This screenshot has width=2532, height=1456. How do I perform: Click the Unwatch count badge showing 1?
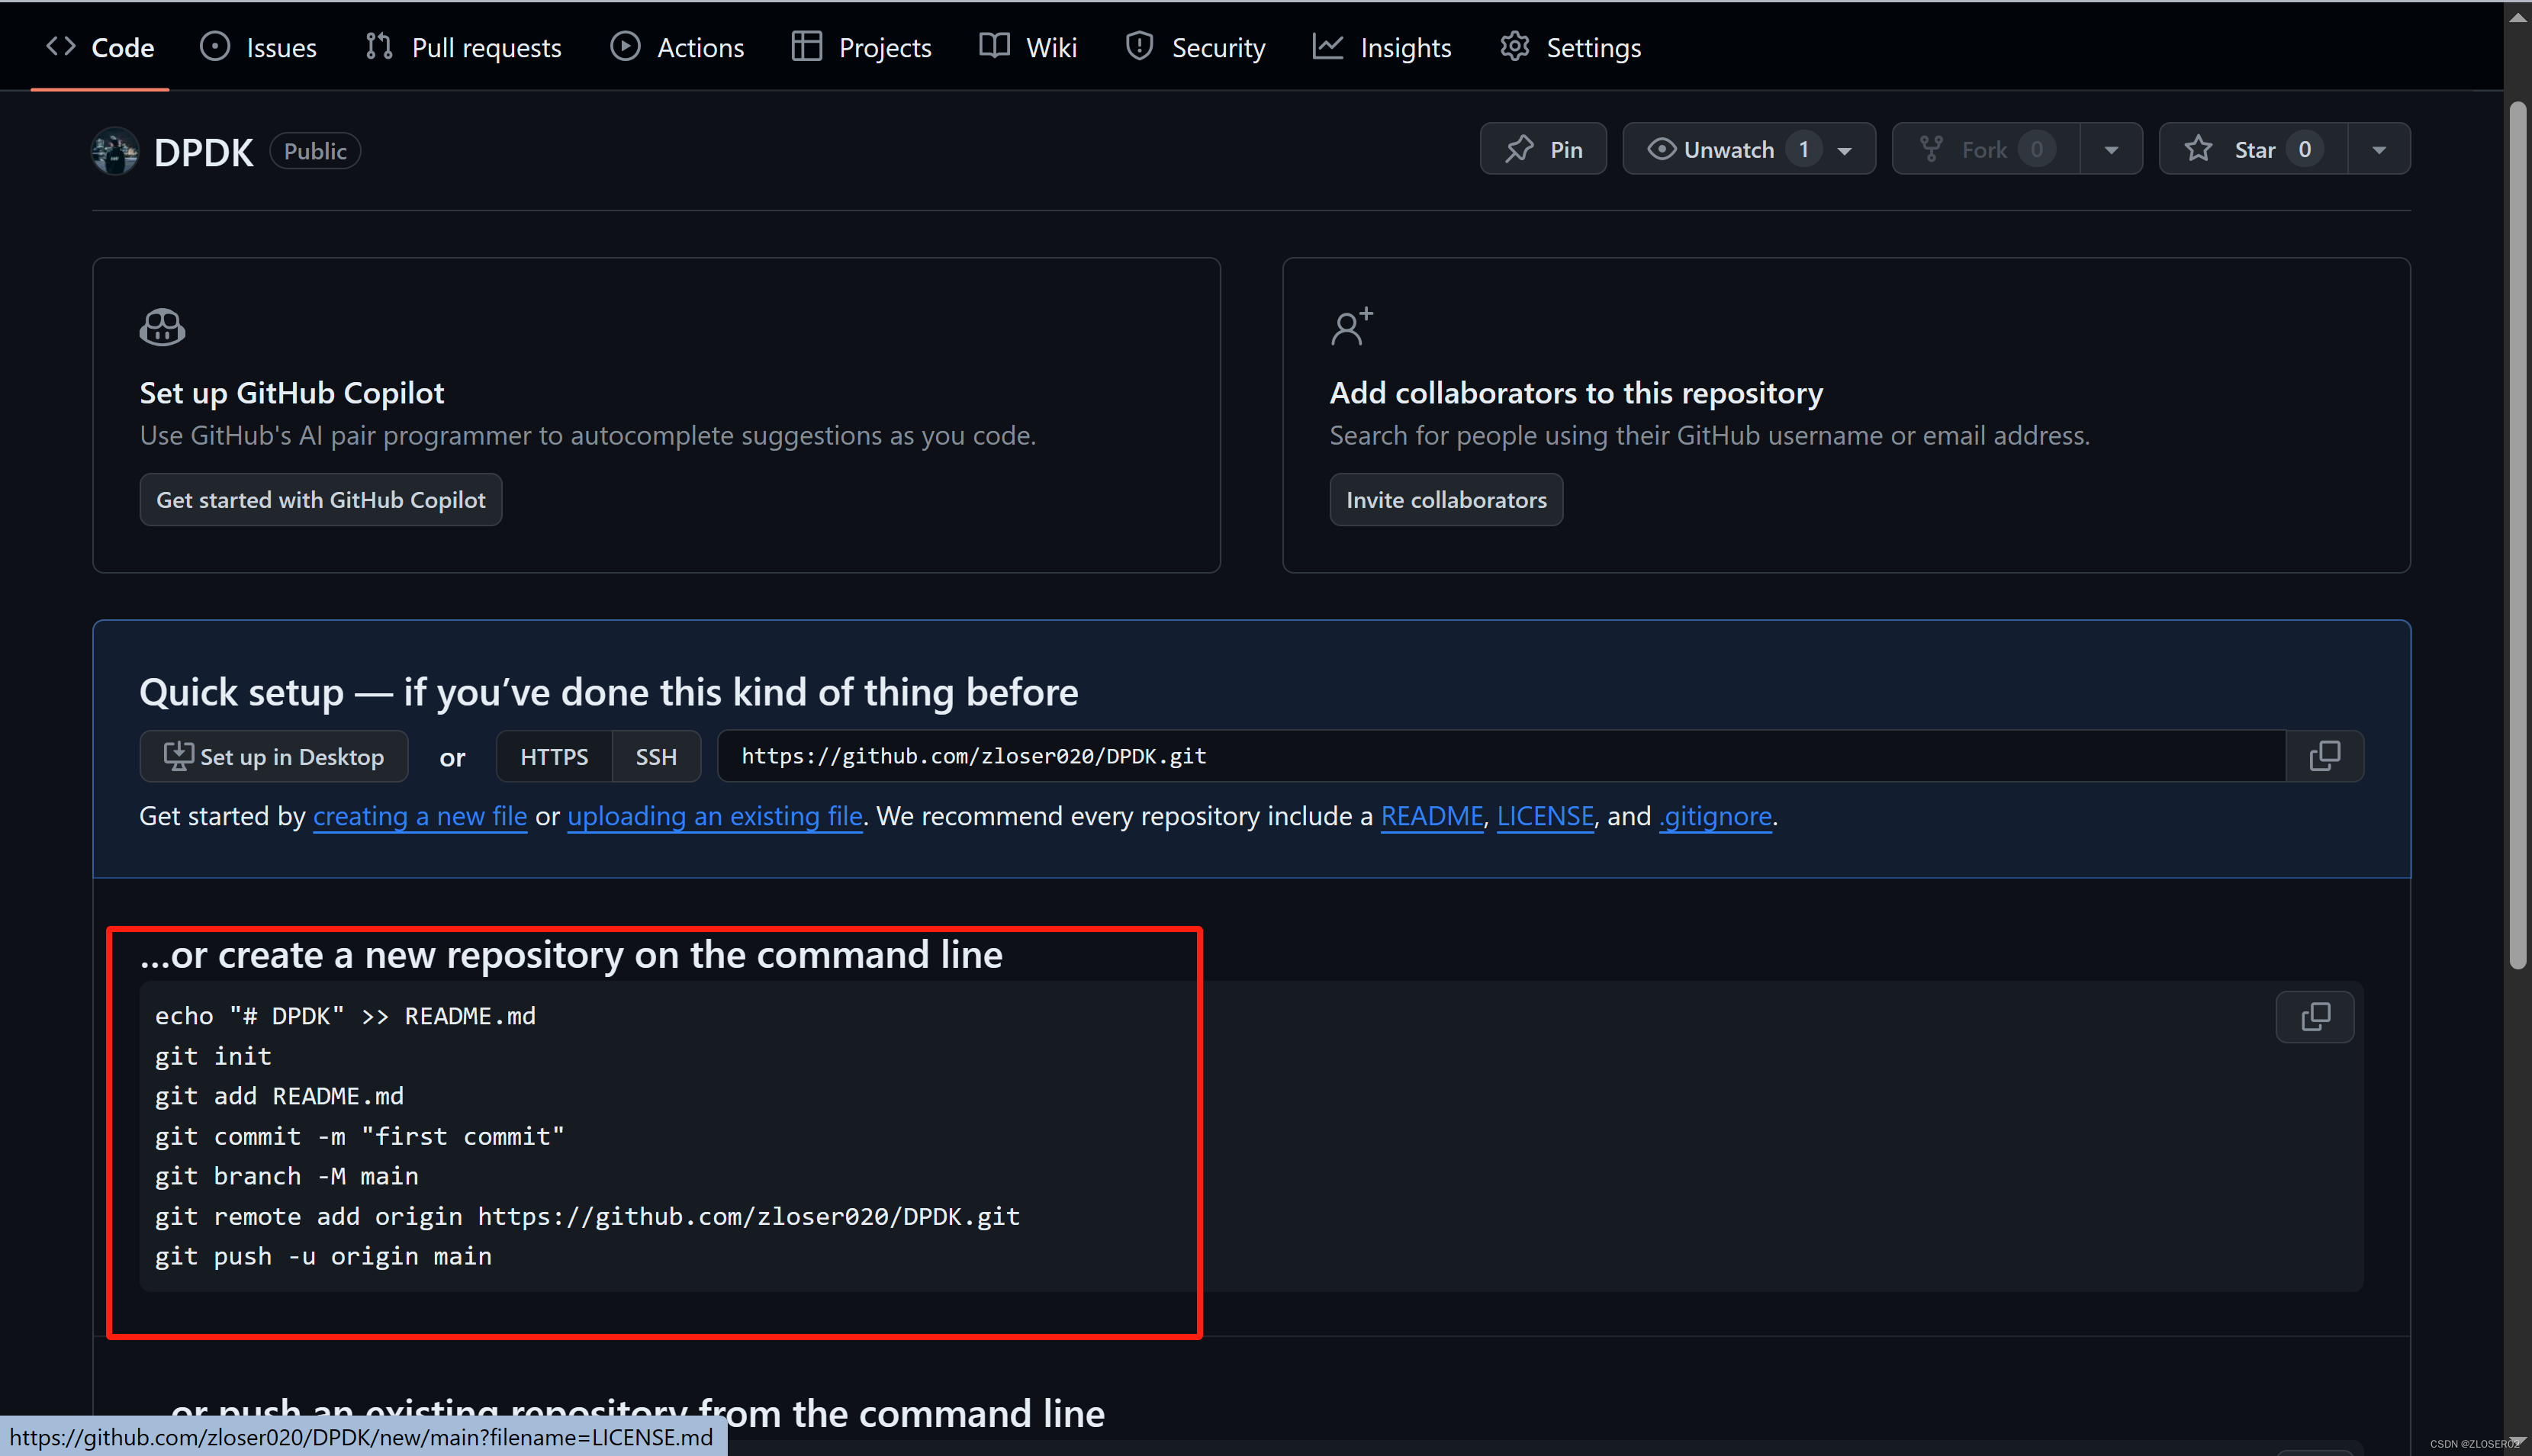pyautogui.click(x=1804, y=149)
